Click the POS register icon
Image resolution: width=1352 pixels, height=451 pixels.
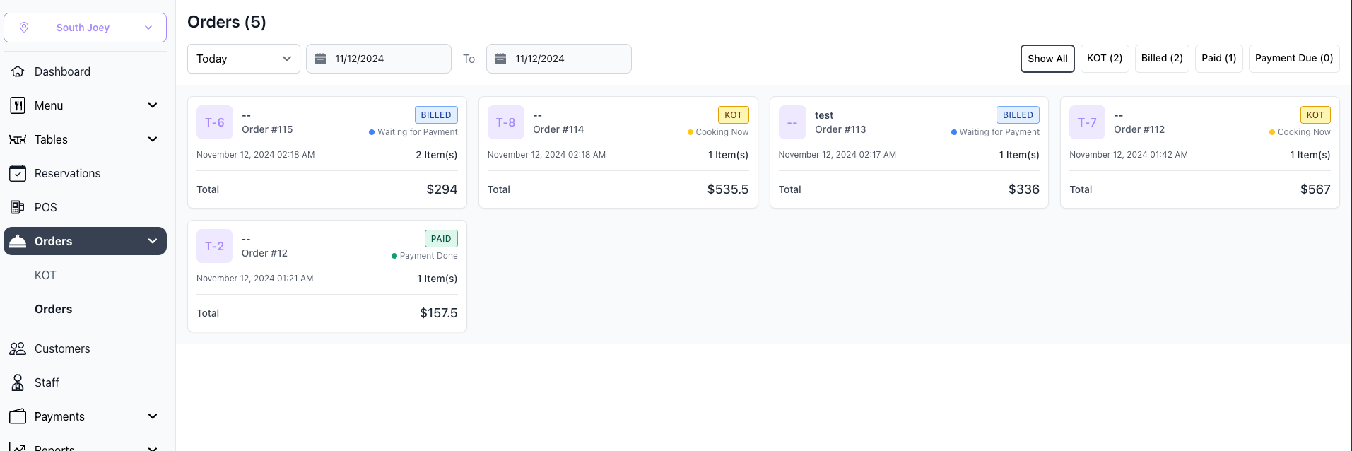click(x=18, y=207)
